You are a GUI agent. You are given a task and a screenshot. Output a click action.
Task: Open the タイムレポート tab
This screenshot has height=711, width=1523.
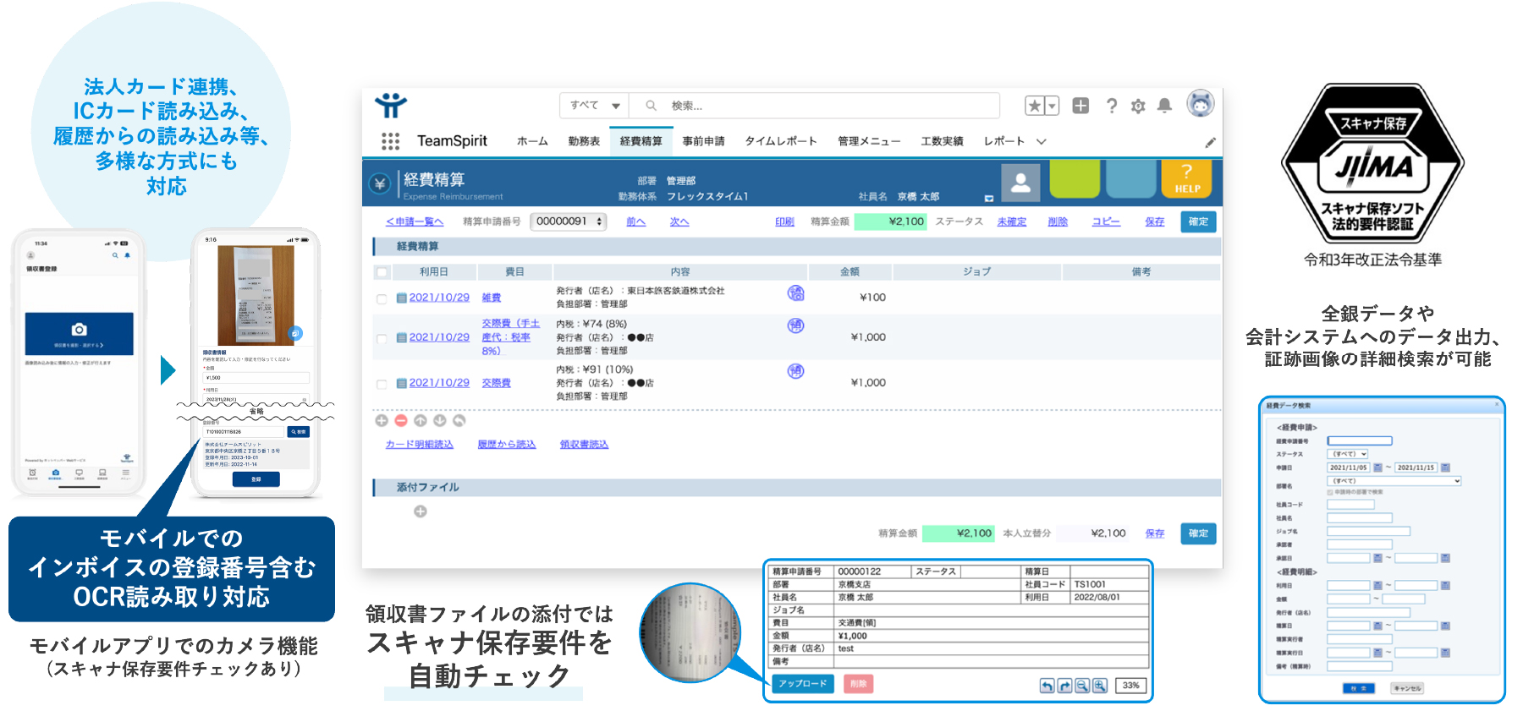pos(781,142)
